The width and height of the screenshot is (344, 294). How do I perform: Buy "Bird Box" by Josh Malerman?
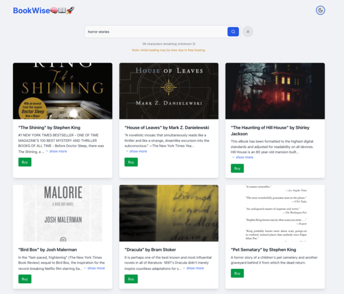coord(25,279)
